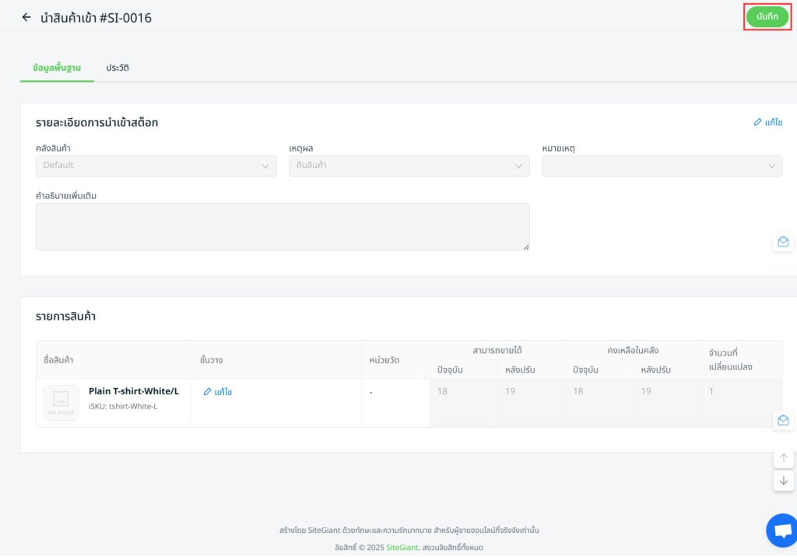Image resolution: width=797 pixels, height=557 pixels.
Task: Click the pencil edit icon in รายละเอียดการนำเข้าสต็อก
Action: point(758,122)
